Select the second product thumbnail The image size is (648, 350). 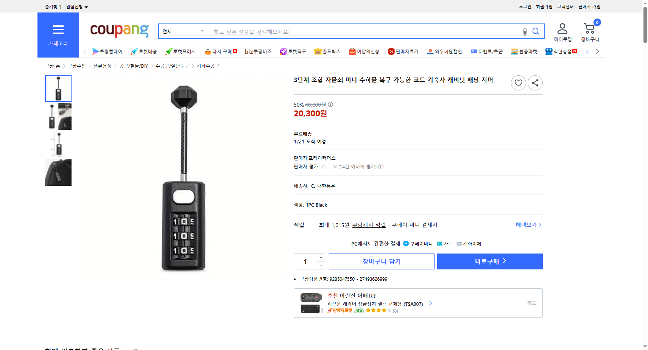pos(58,116)
